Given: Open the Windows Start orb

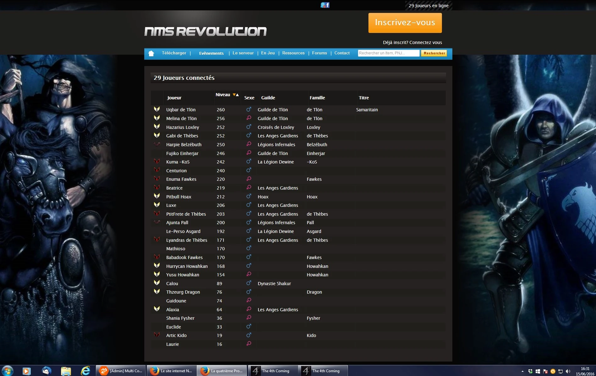Looking at the screenshot, I should pyautogui.click(x=8, y=371).
